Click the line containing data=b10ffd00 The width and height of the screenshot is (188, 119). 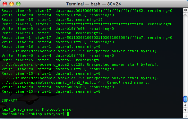(x=58, y=15)
